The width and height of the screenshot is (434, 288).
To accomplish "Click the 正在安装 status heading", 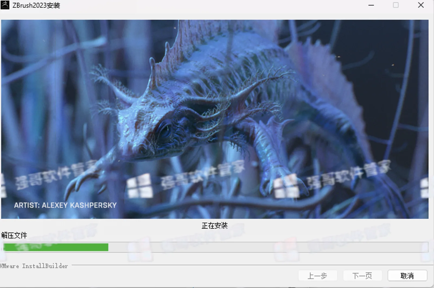I will [x=215, y=226].
